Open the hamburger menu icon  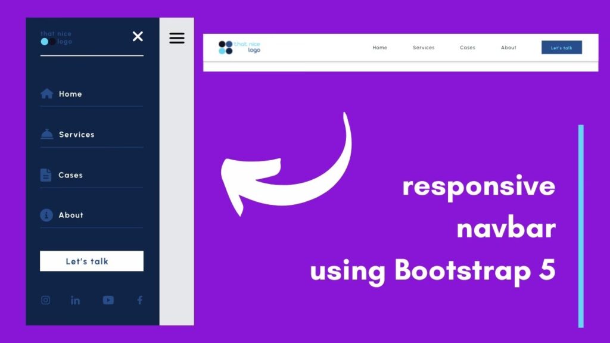pos(177,38)
